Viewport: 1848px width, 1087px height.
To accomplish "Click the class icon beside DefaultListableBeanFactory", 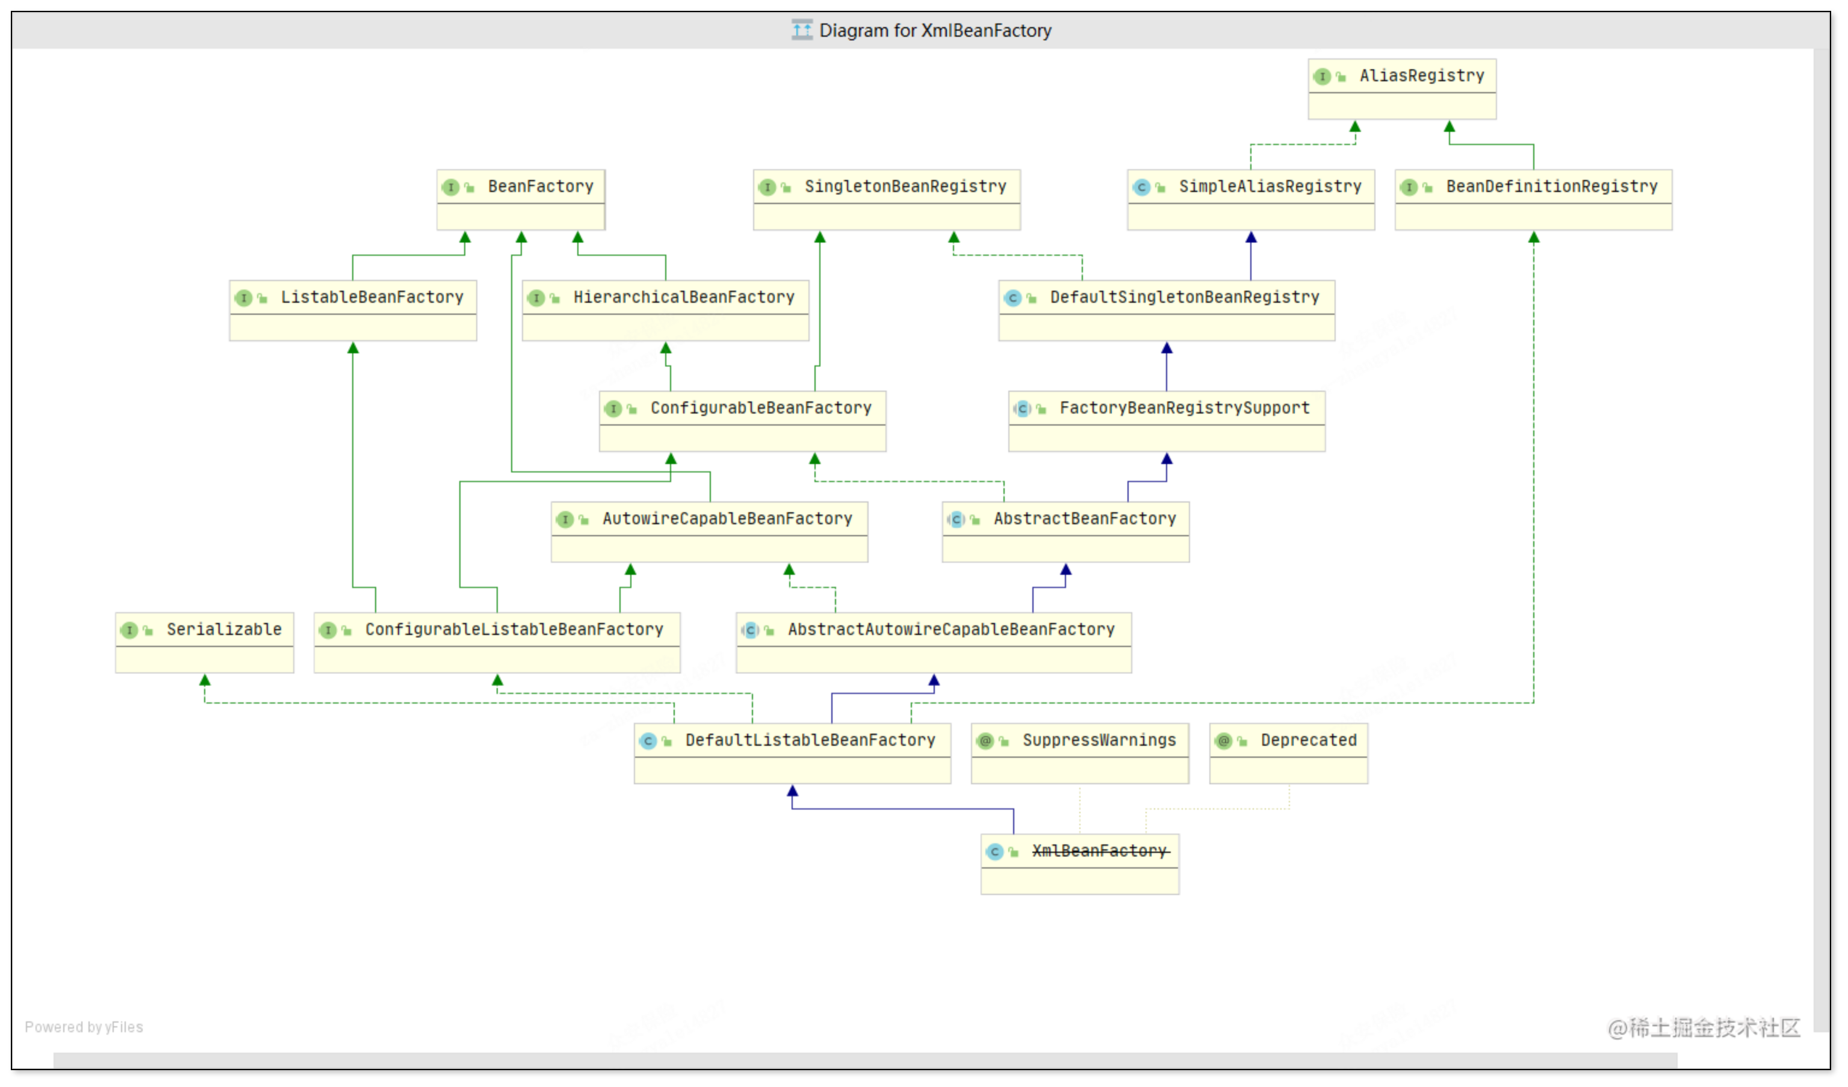I will click(x=648, y=741).
